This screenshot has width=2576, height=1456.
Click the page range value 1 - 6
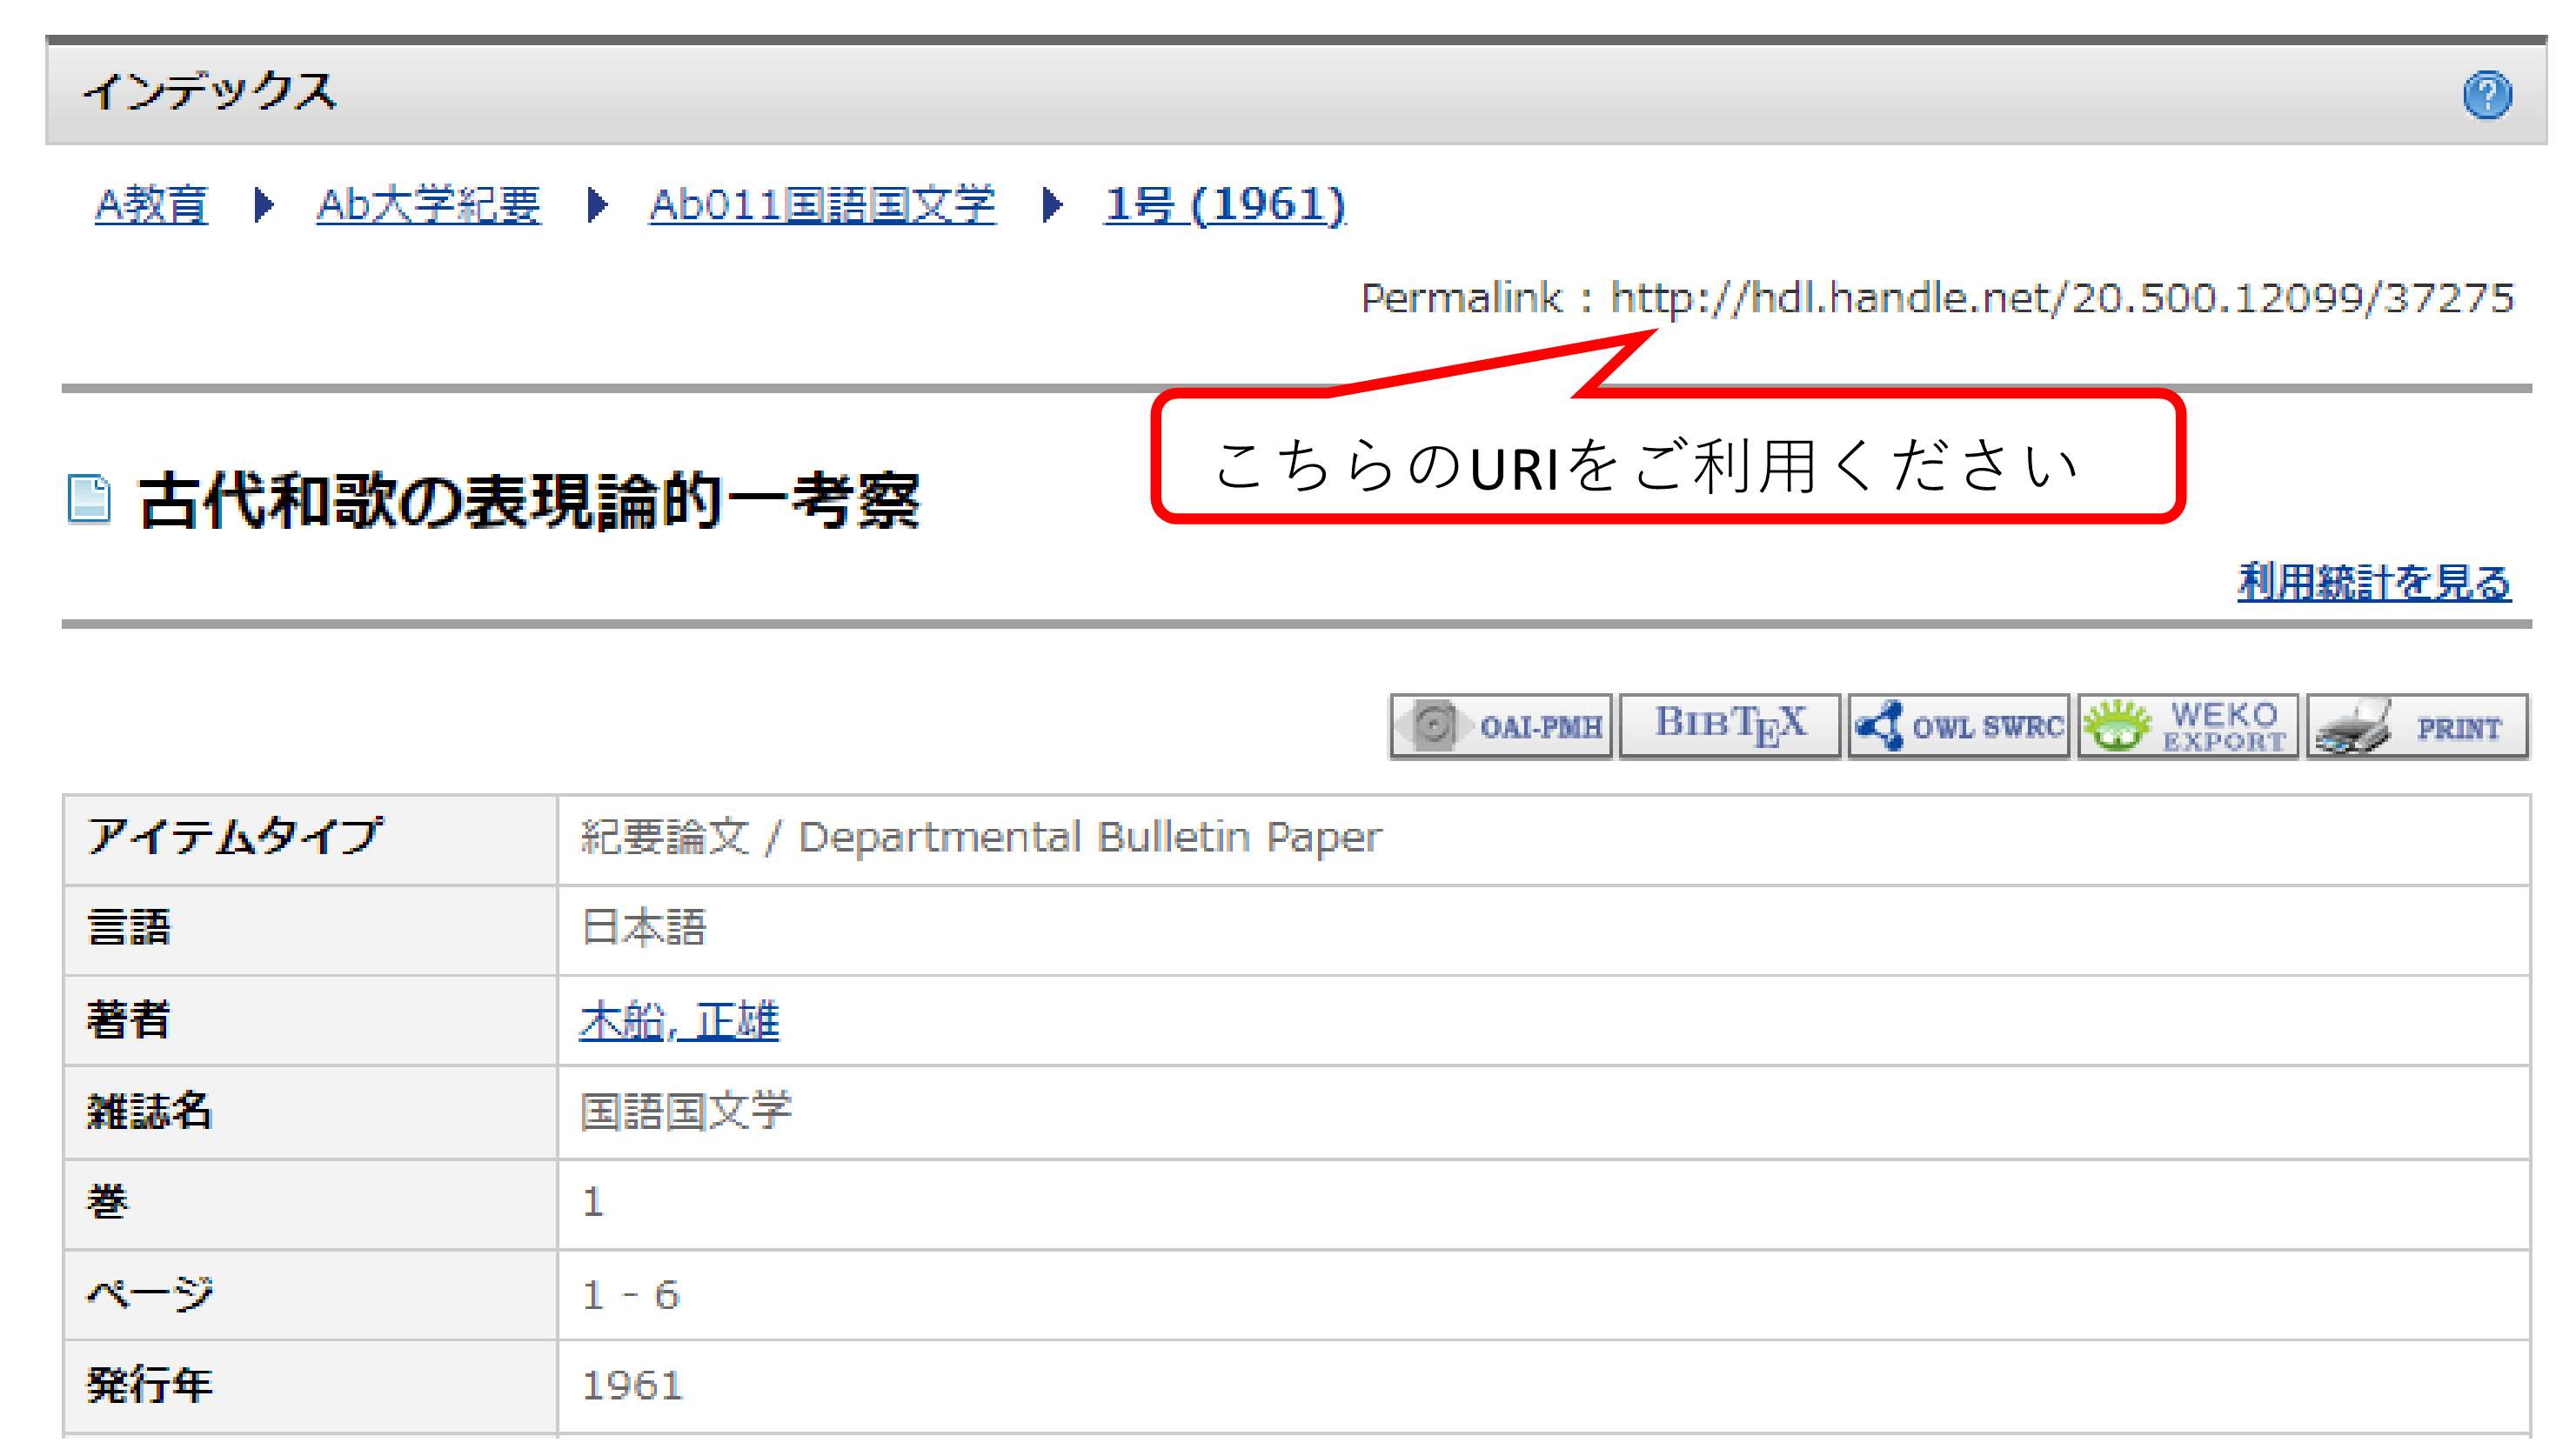(631, 1295)
